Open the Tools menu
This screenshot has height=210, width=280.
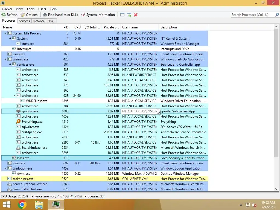31,9
